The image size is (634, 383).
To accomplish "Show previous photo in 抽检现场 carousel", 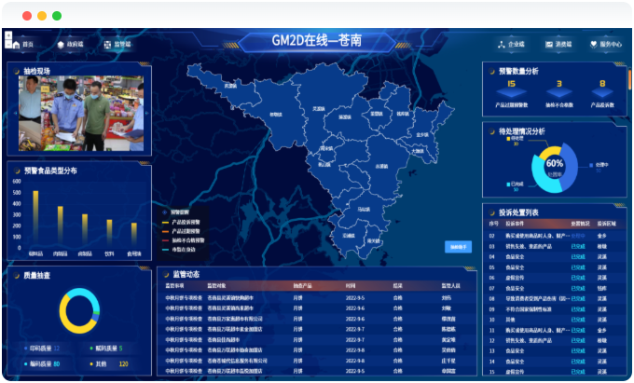I will point(13,113).
